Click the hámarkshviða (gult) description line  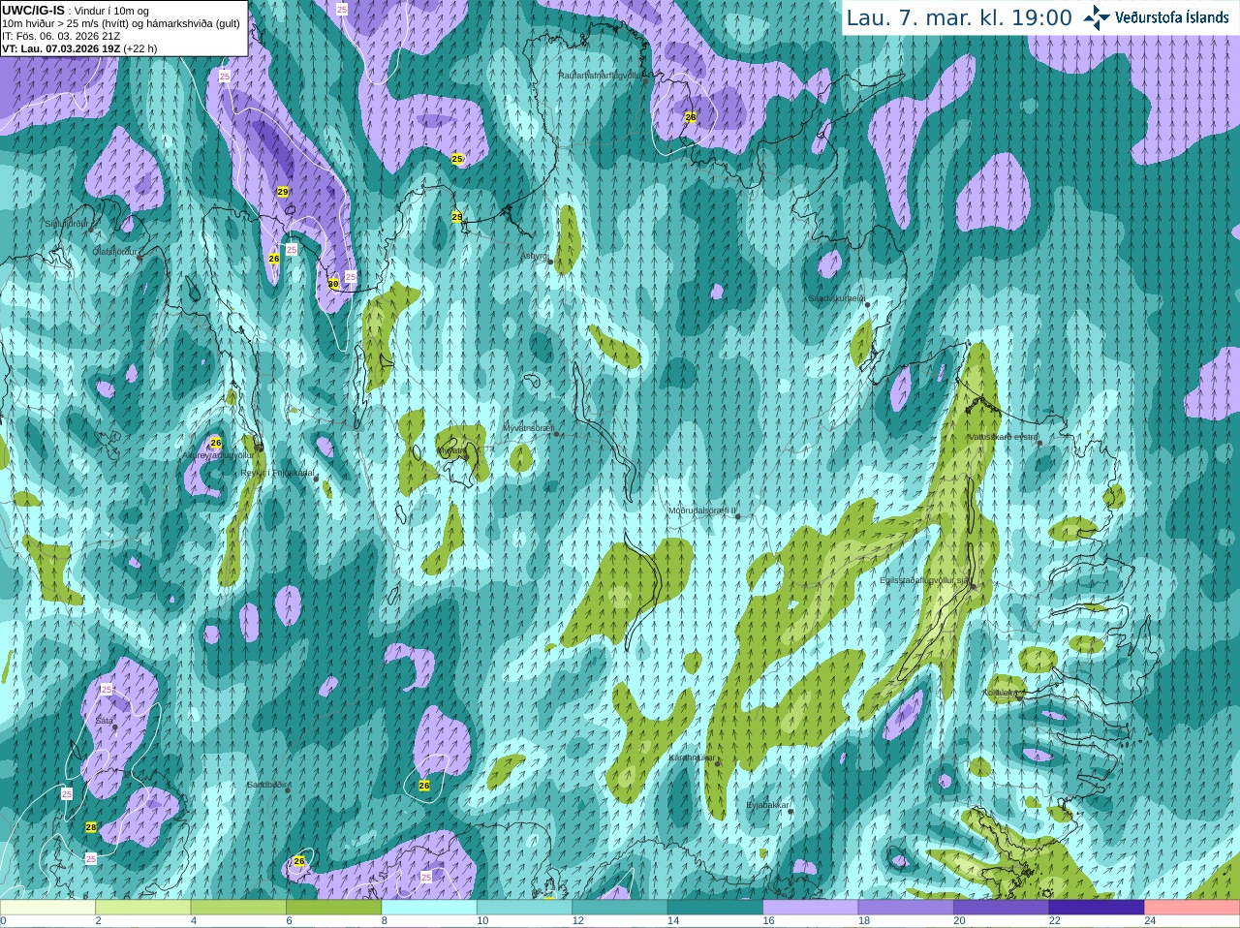pyautogui.click(x=121, y=23)
